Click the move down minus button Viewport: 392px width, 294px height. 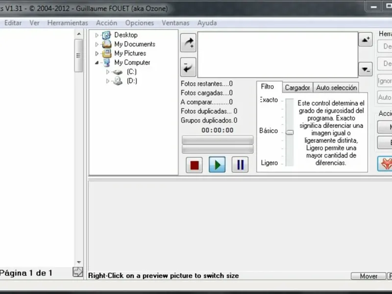(366, 69)
